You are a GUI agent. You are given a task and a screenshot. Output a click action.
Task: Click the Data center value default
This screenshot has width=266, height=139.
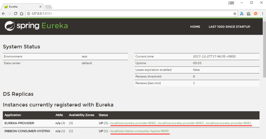pyautogui.click(x=87, y=63)
